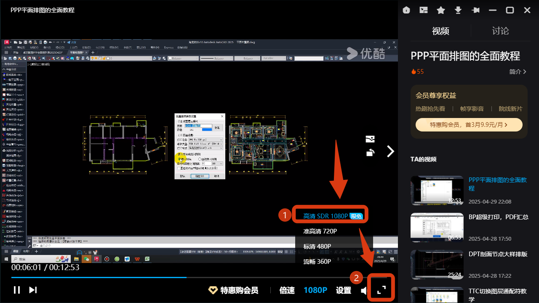This screenshot has height=303, width=539.
Task: Click the TA的视频 section heading
Action: [x=423, y=159]
